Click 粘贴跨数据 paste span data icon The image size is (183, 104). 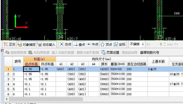30,52
